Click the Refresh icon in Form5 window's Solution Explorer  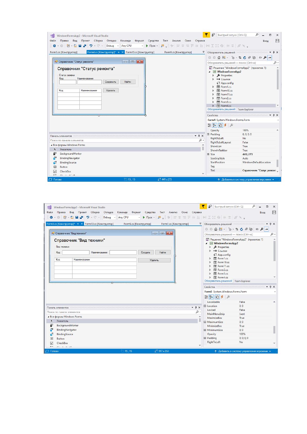(x=242, y=229)
